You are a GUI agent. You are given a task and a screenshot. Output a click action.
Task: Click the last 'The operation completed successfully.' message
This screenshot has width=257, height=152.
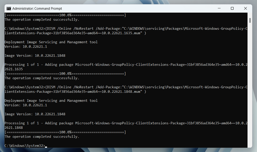click(42, 137)
